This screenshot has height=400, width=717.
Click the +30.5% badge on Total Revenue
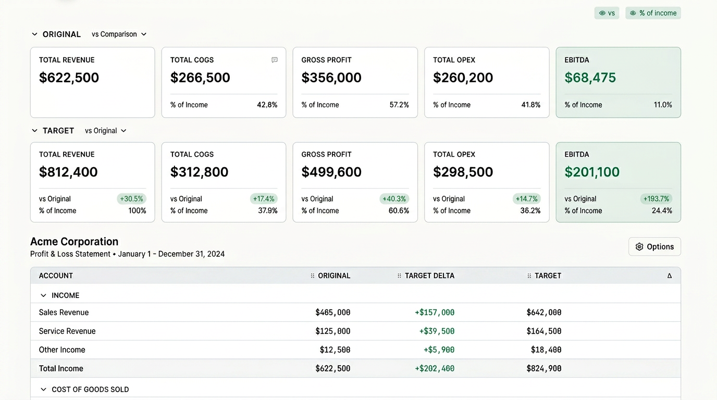coord(131,199)
